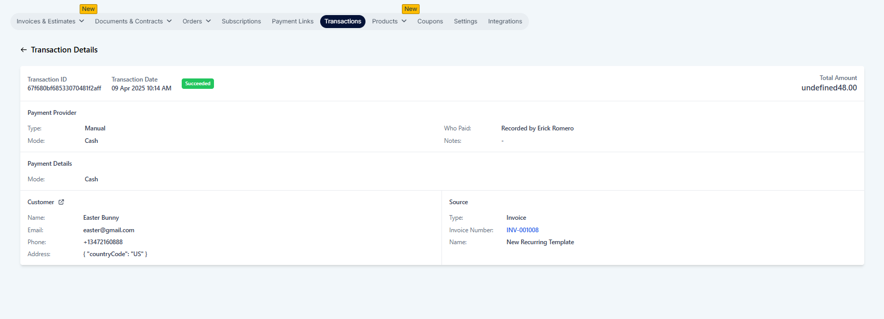Click the Customer section heading
Viewport: 884px width, 319px height.
pyautogui.click(x=41, y=202)
